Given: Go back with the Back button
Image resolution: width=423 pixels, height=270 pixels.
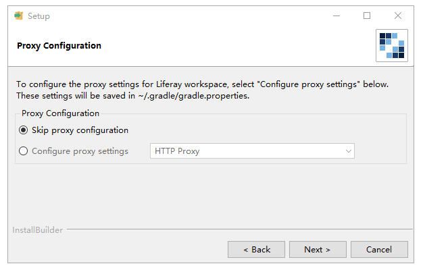Looking at the screenshot, I should pyautogui.click(x=256, y=249).
